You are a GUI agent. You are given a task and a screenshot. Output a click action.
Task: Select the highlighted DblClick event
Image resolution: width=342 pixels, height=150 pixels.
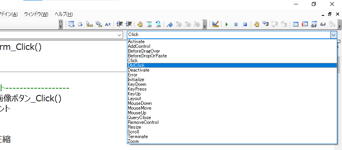point(232,65)
